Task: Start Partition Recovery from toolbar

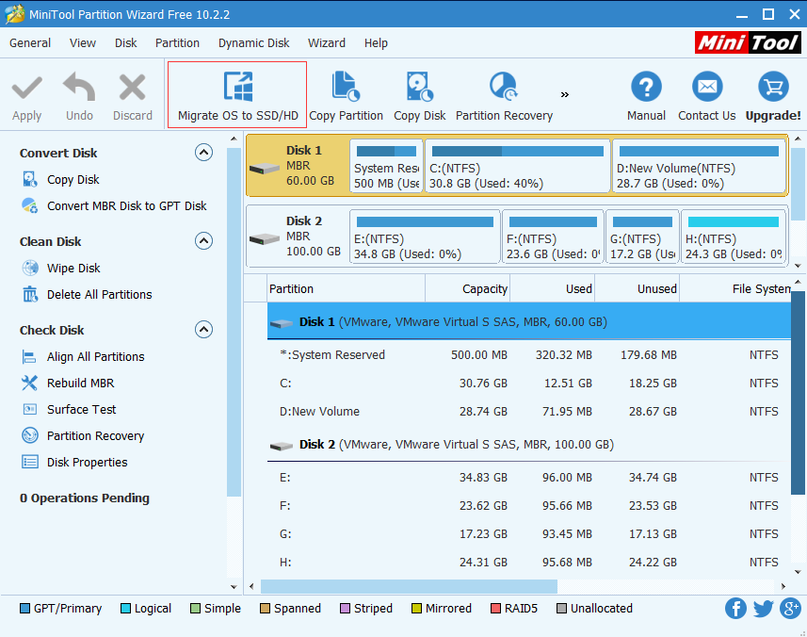Action: [x=504, y=96]
